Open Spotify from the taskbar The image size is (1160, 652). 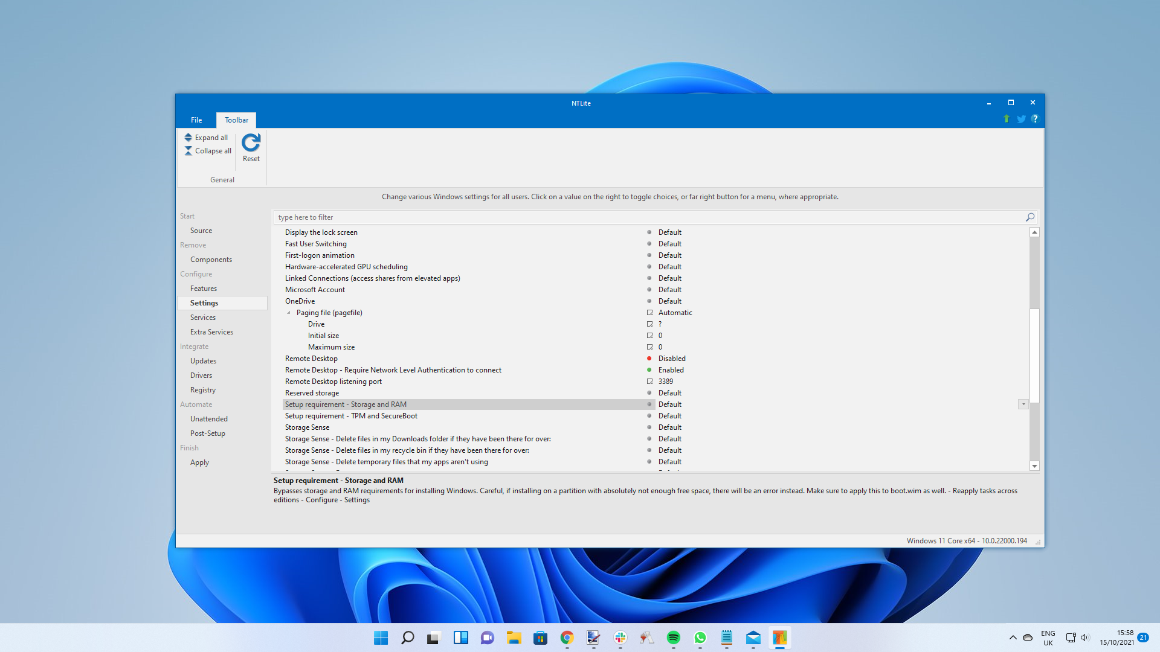click(x=673, y=638)
